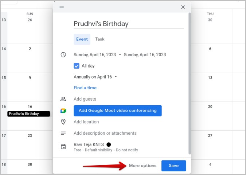Screen dimensions: 246x175
Task: Click the Find a time link
Action: (85, 88)
